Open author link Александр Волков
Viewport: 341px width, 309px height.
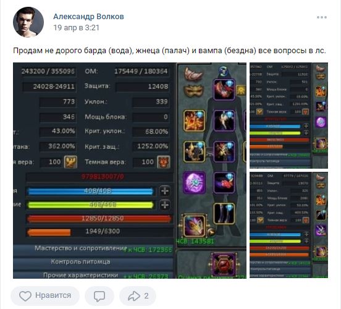click(x=88, y=17)
